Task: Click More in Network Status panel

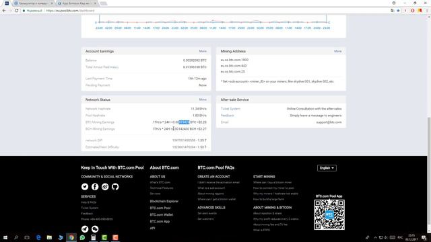Action: pos(203,99)
